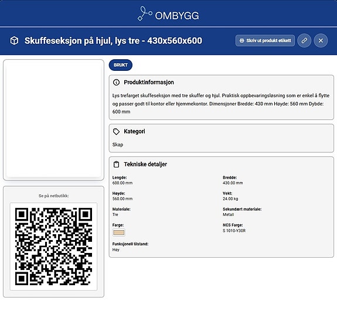Click the Skap category value
This screenshot has width=337, height=315.
(118, 145)
